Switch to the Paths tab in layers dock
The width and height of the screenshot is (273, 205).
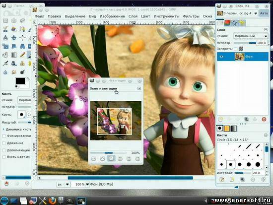click(x=235, y=23)
